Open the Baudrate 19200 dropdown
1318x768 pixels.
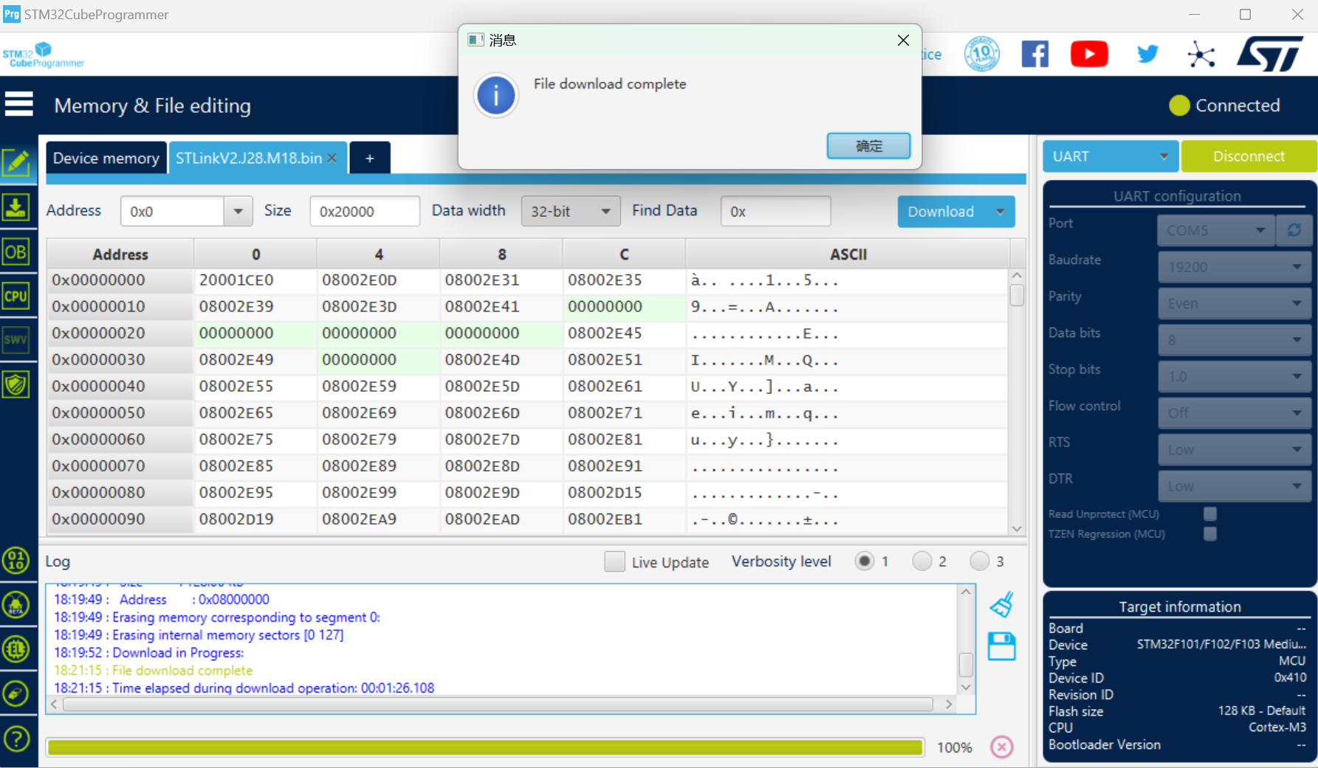tap(1234, 267)
